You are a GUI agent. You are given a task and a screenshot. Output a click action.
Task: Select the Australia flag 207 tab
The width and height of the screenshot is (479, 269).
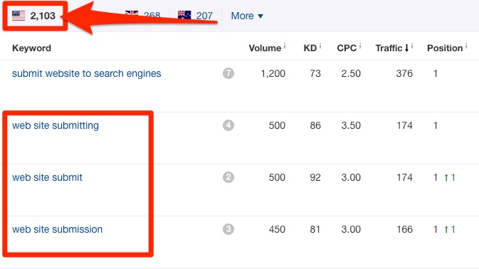pos(195,16)
